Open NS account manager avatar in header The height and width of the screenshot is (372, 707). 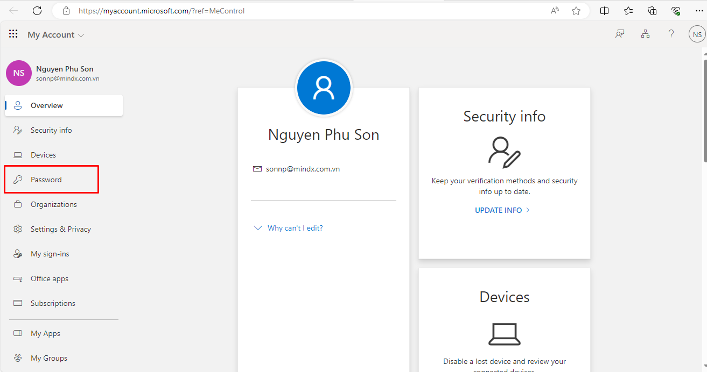[x=697, y=34]
